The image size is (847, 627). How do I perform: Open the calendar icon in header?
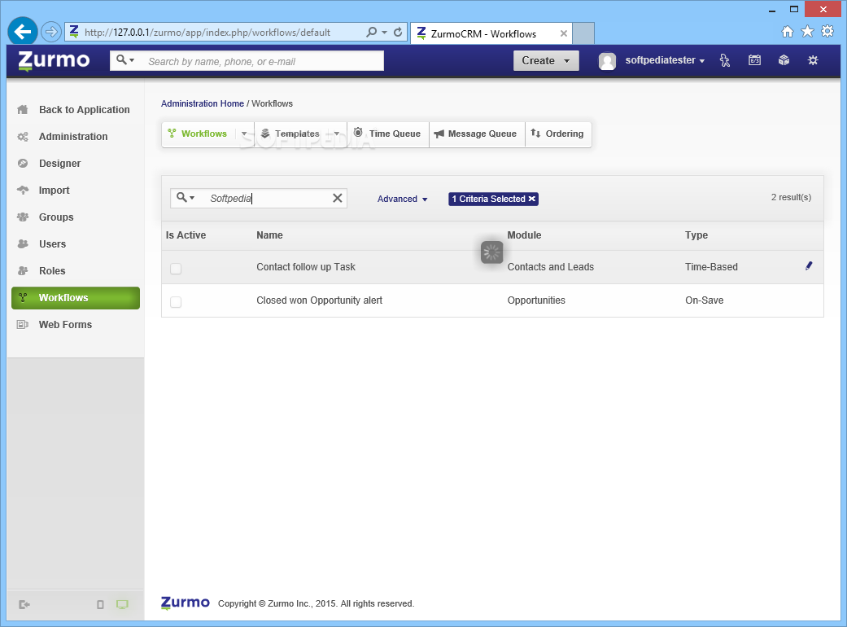pos(754,60)
